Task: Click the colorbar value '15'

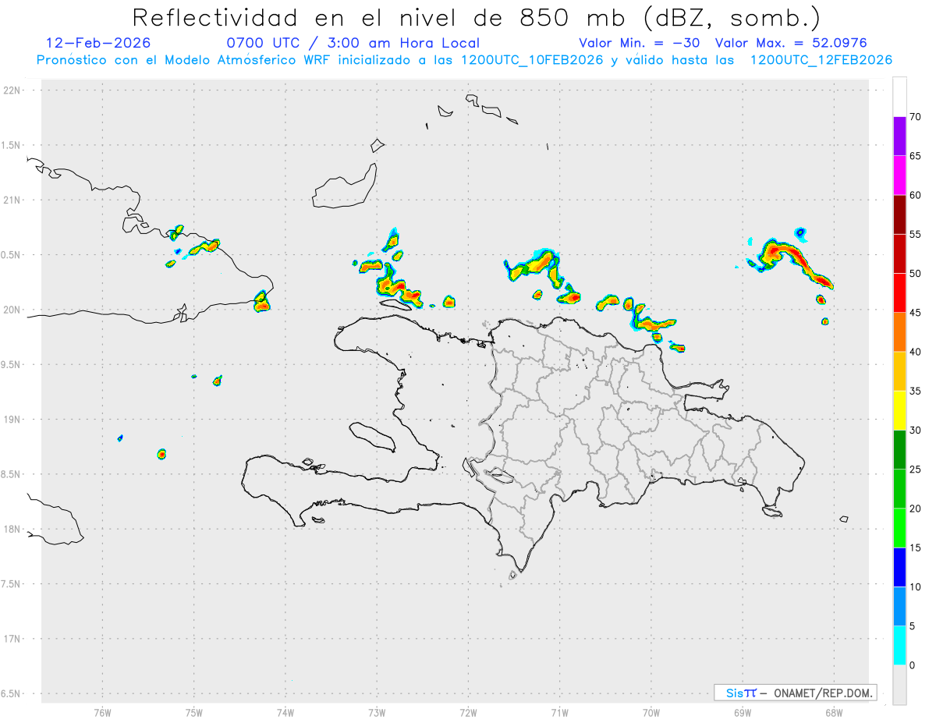Action: click(916, 548)
